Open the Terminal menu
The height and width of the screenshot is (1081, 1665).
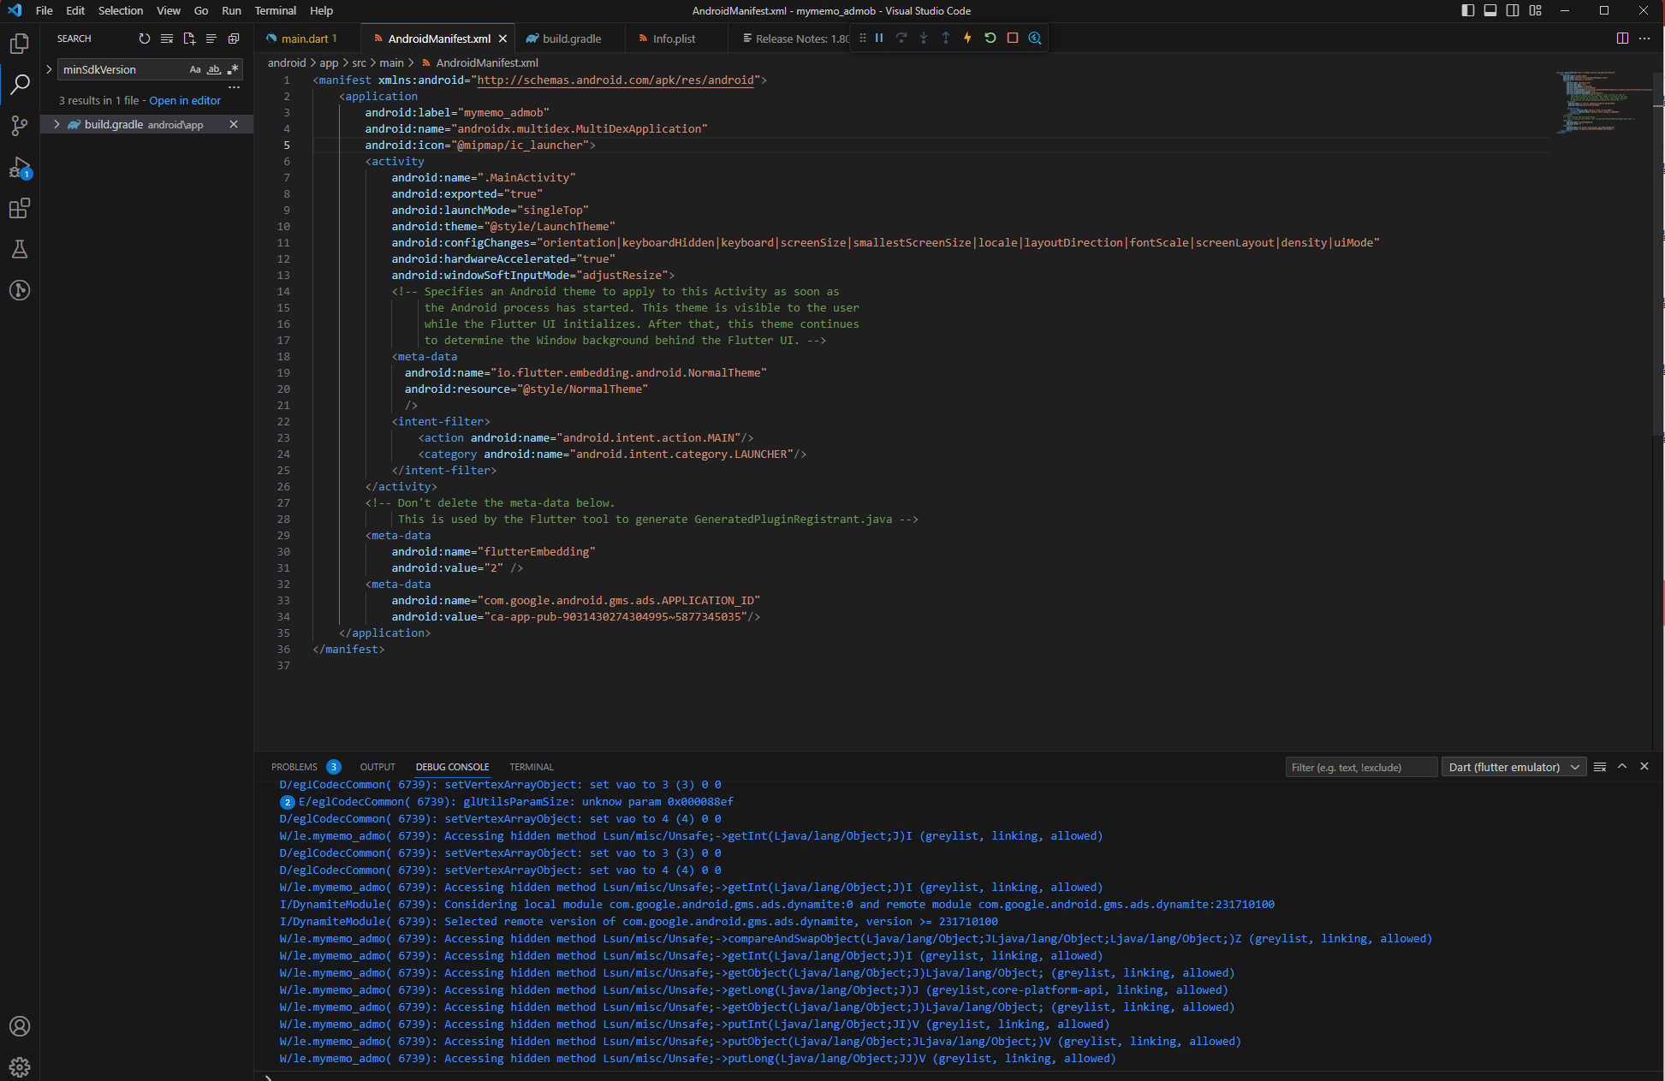[x=275, y=10]
